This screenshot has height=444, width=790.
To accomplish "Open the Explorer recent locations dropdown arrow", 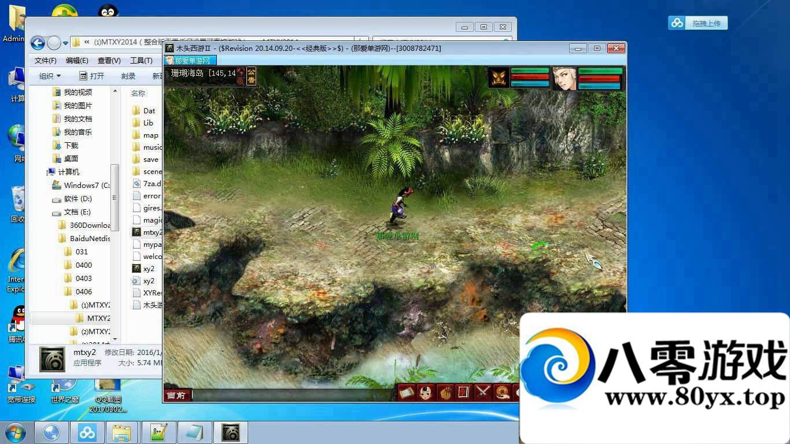I will pos(65,43).
